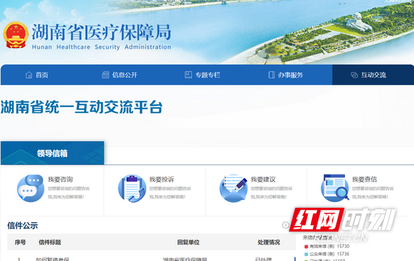Click the 湖南省医疗保障局 site title

point(101,33)
